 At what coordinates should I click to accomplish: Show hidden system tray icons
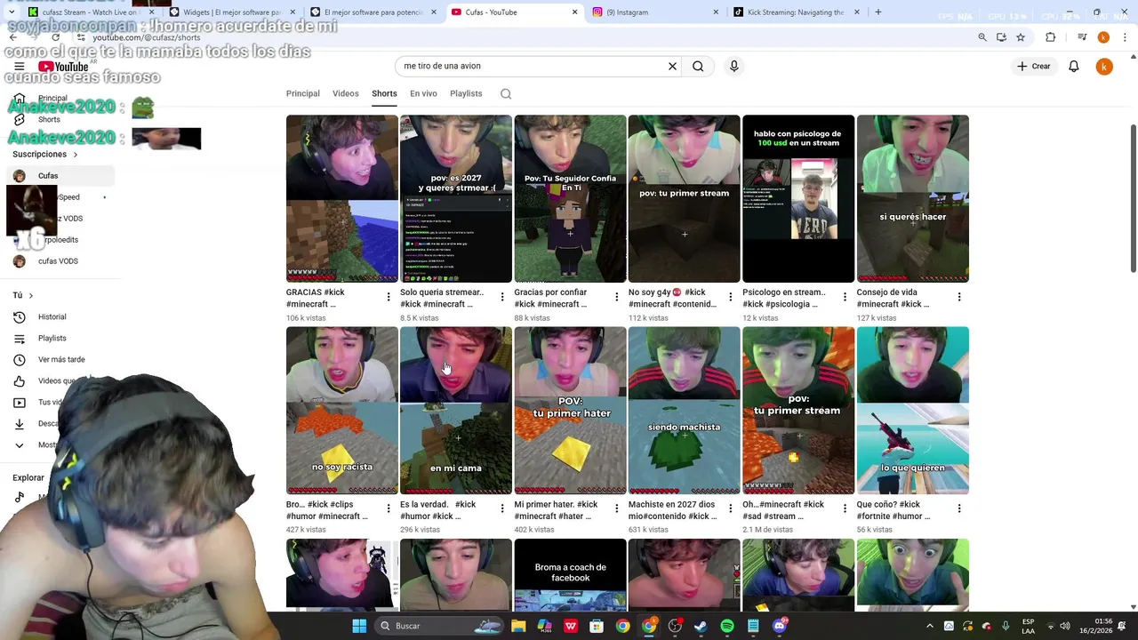coord(930,626)
